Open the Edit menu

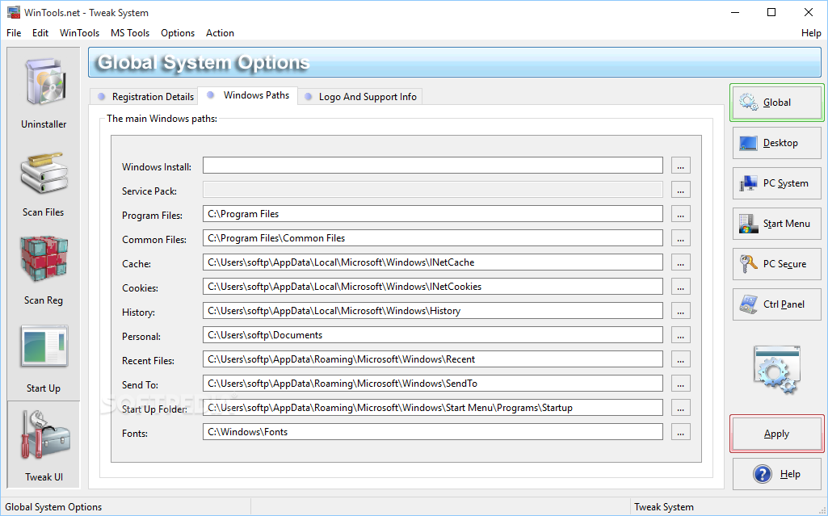pyautogui.click(x=40, y=33)
